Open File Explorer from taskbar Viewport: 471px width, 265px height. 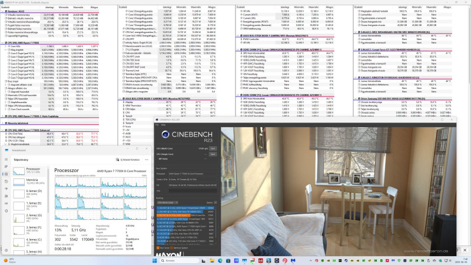pos(212,260)
